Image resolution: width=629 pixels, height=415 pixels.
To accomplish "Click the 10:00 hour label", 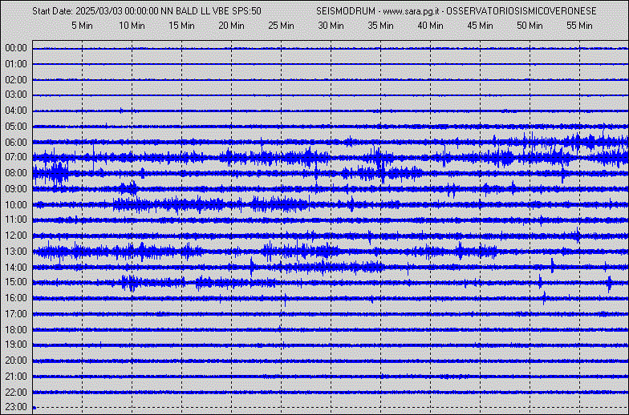I will click(x=16, y=205).
